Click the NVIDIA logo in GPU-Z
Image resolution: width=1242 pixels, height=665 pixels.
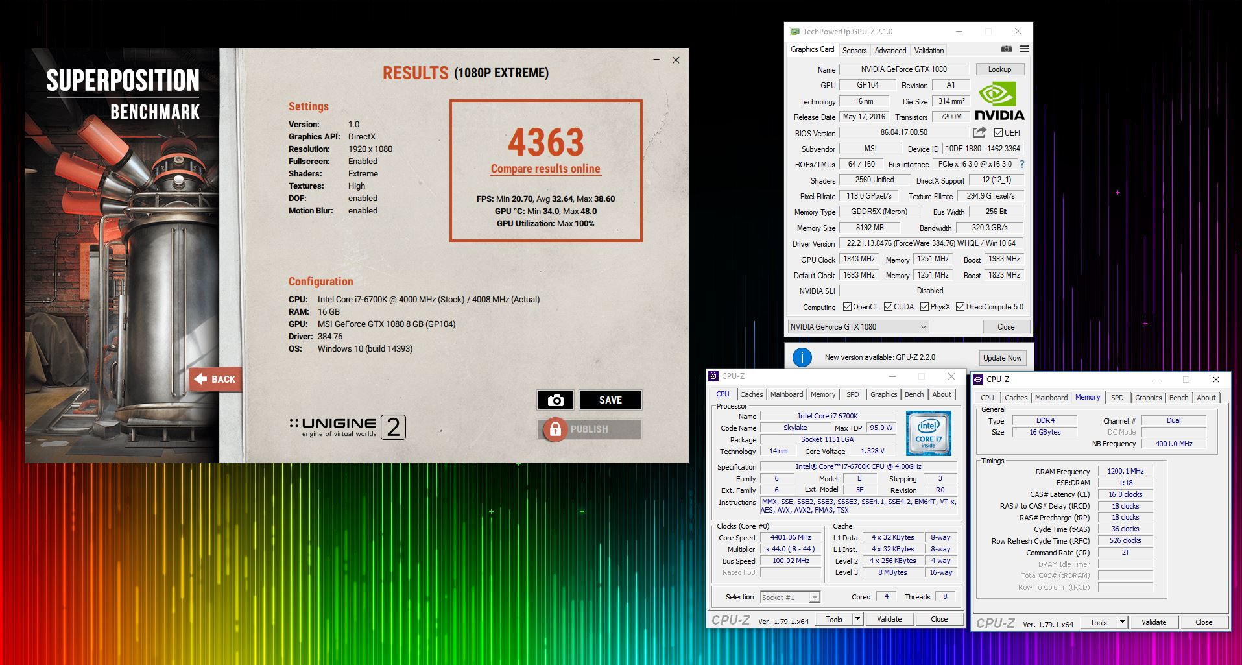coord(999,101)
